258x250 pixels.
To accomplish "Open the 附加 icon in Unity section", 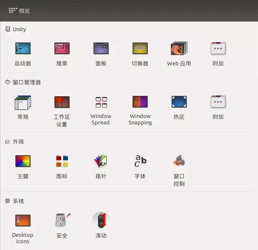I will [x=218, y=48].
